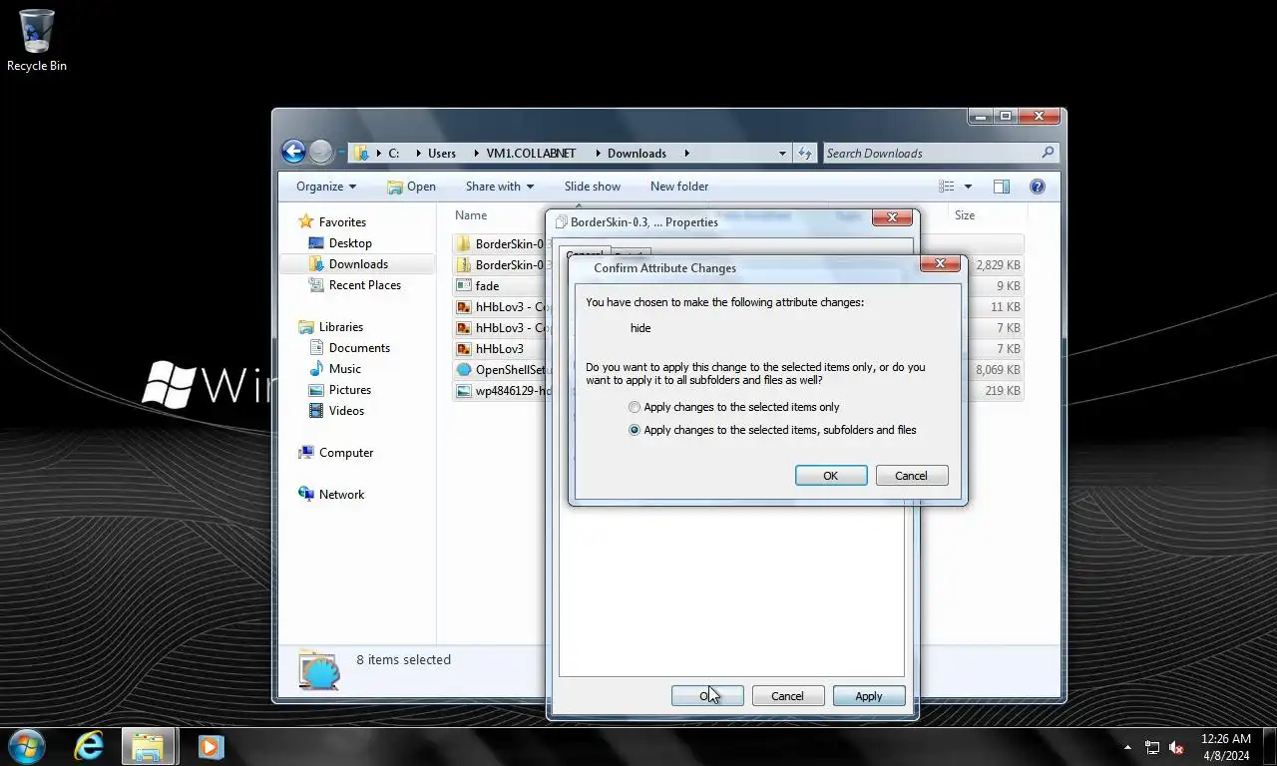Image resolution: width=1277 pixels, height=766 pixels.
Task: Click the muted volume tray icon
Action: (x=1176, y=747)
